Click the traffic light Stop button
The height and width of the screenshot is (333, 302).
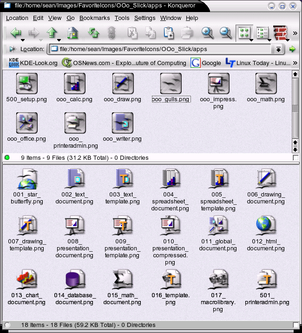pos(112,33)
